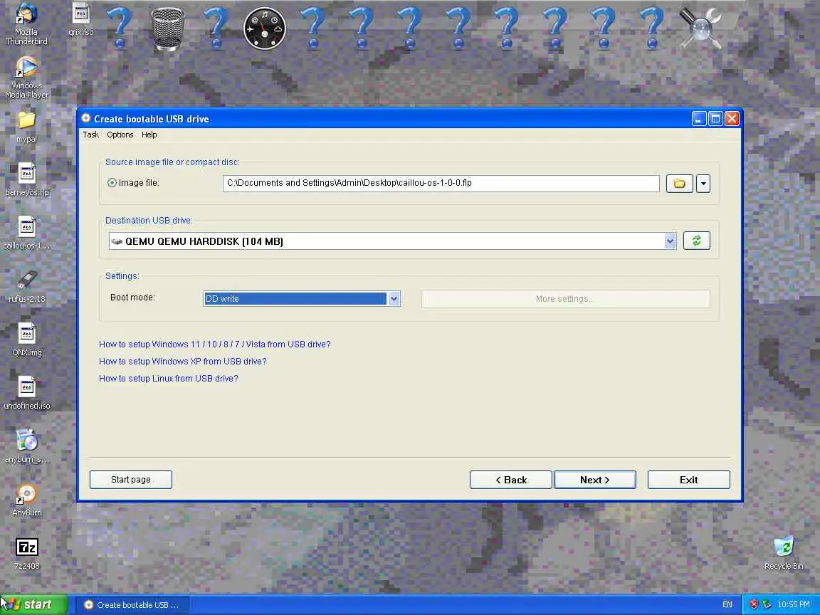Select QNX.img file on desktop

[26, 340]
